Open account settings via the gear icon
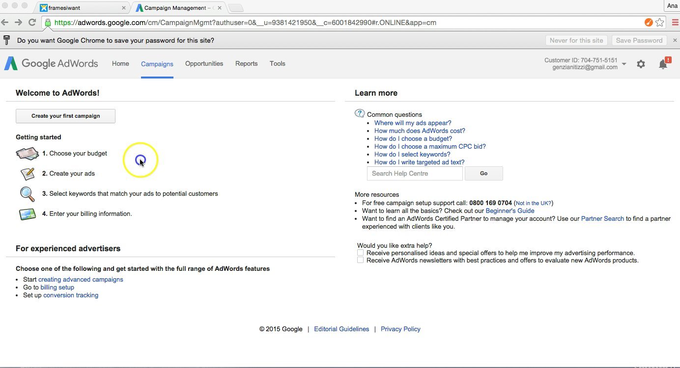The image size is (680, 368). pos(641,64)
